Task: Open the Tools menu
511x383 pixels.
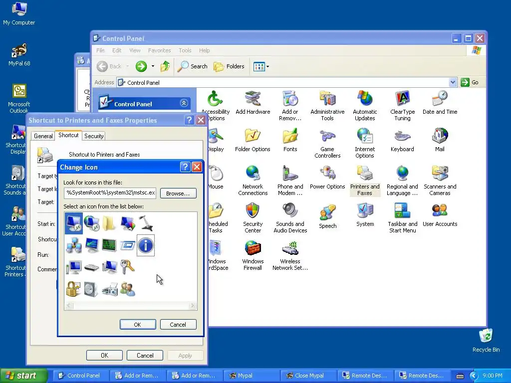Action: tap(185, 50)
